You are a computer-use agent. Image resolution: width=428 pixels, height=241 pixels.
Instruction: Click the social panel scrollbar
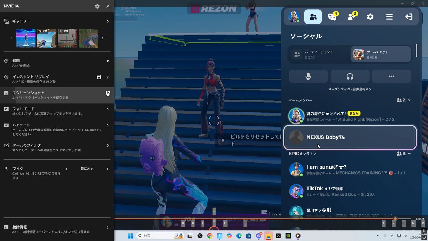pos(416,51)
